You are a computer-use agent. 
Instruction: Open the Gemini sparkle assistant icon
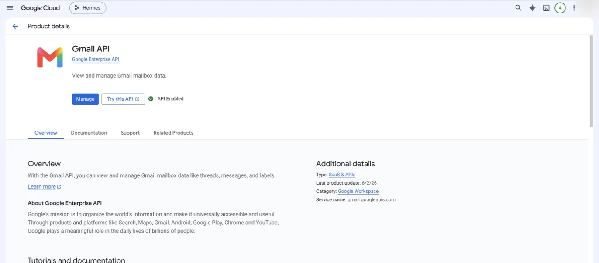point(532,8)
